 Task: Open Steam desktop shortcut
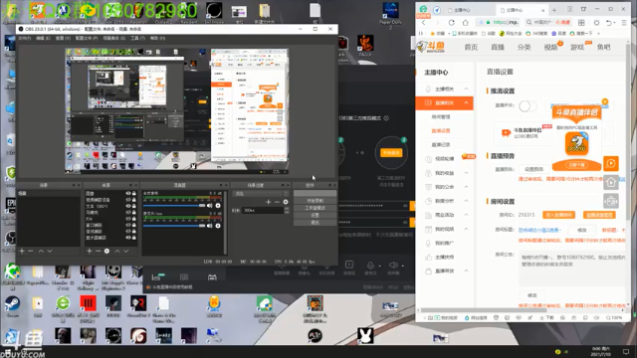pyautogui.click(x=12, y=306)
